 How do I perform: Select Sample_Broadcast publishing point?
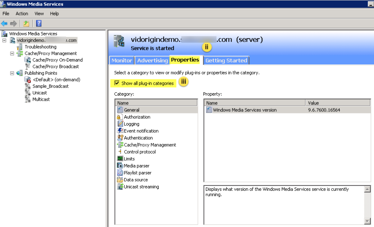pyautogui.click(x=50, y=86)
